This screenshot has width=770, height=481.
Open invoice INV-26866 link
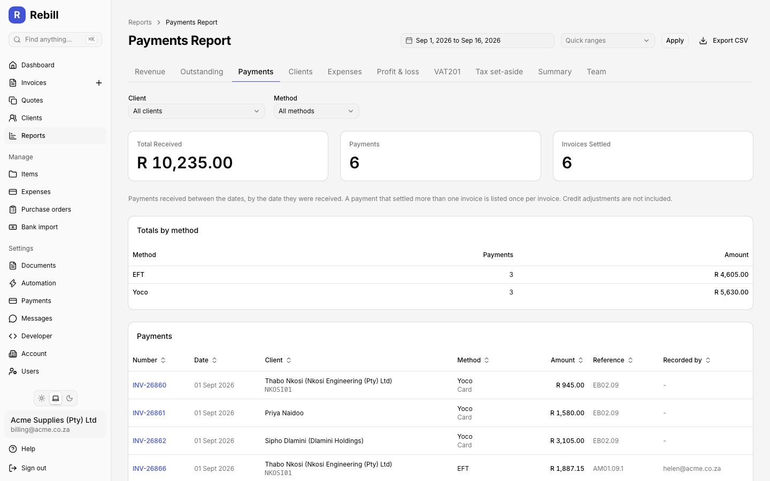[x=149, y=469]
